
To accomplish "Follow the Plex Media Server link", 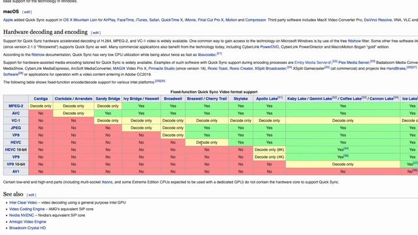I will pyautogui.click(x=354, y=63).
